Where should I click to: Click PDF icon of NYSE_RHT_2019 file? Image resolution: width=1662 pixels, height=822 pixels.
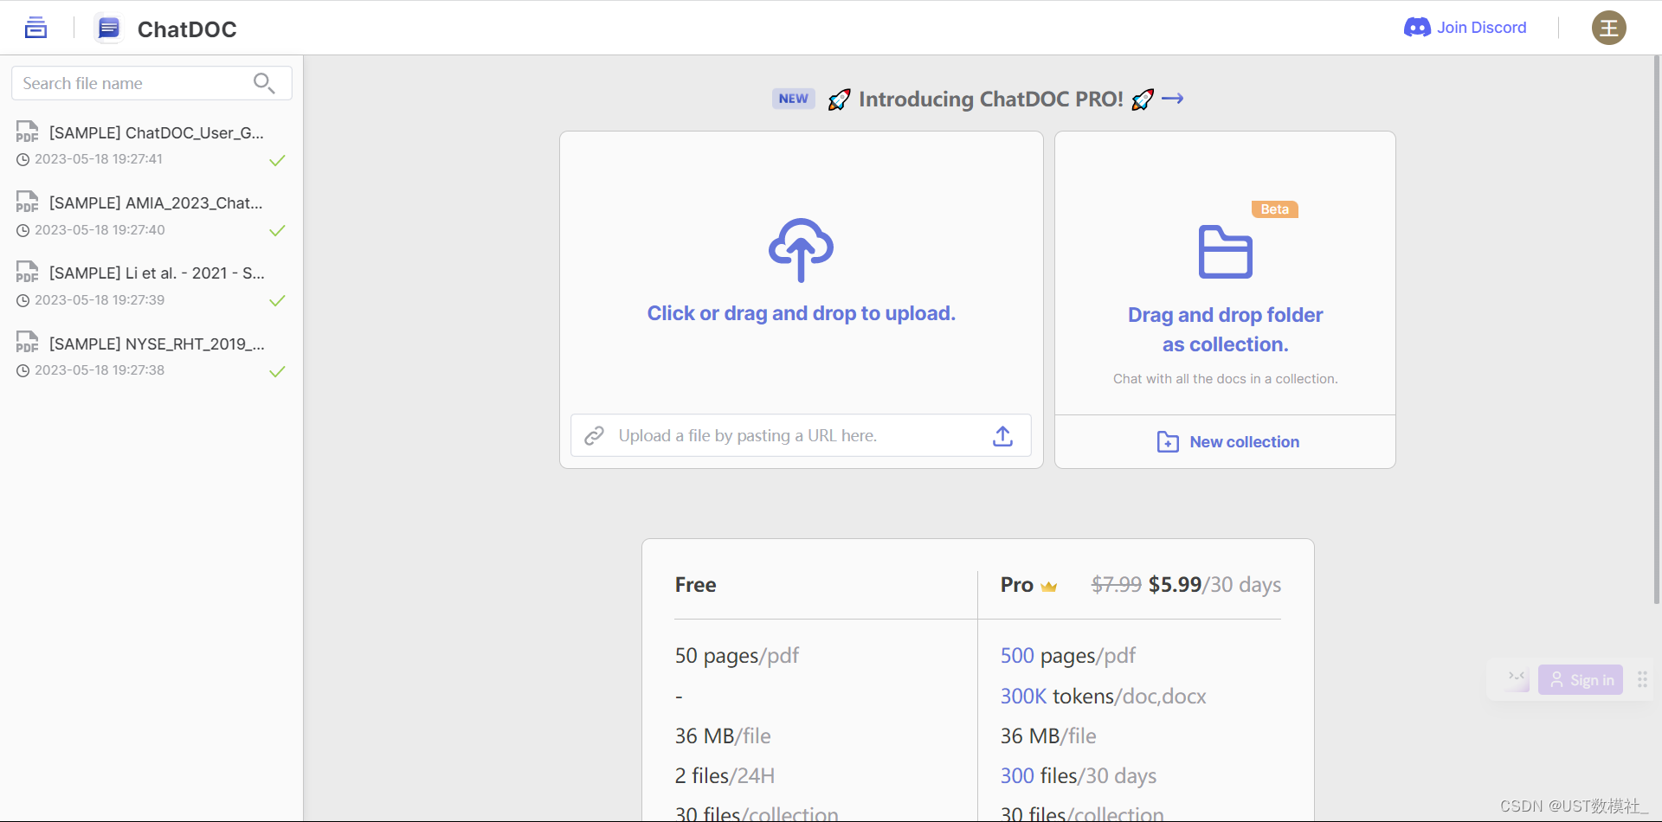point(27,343)
